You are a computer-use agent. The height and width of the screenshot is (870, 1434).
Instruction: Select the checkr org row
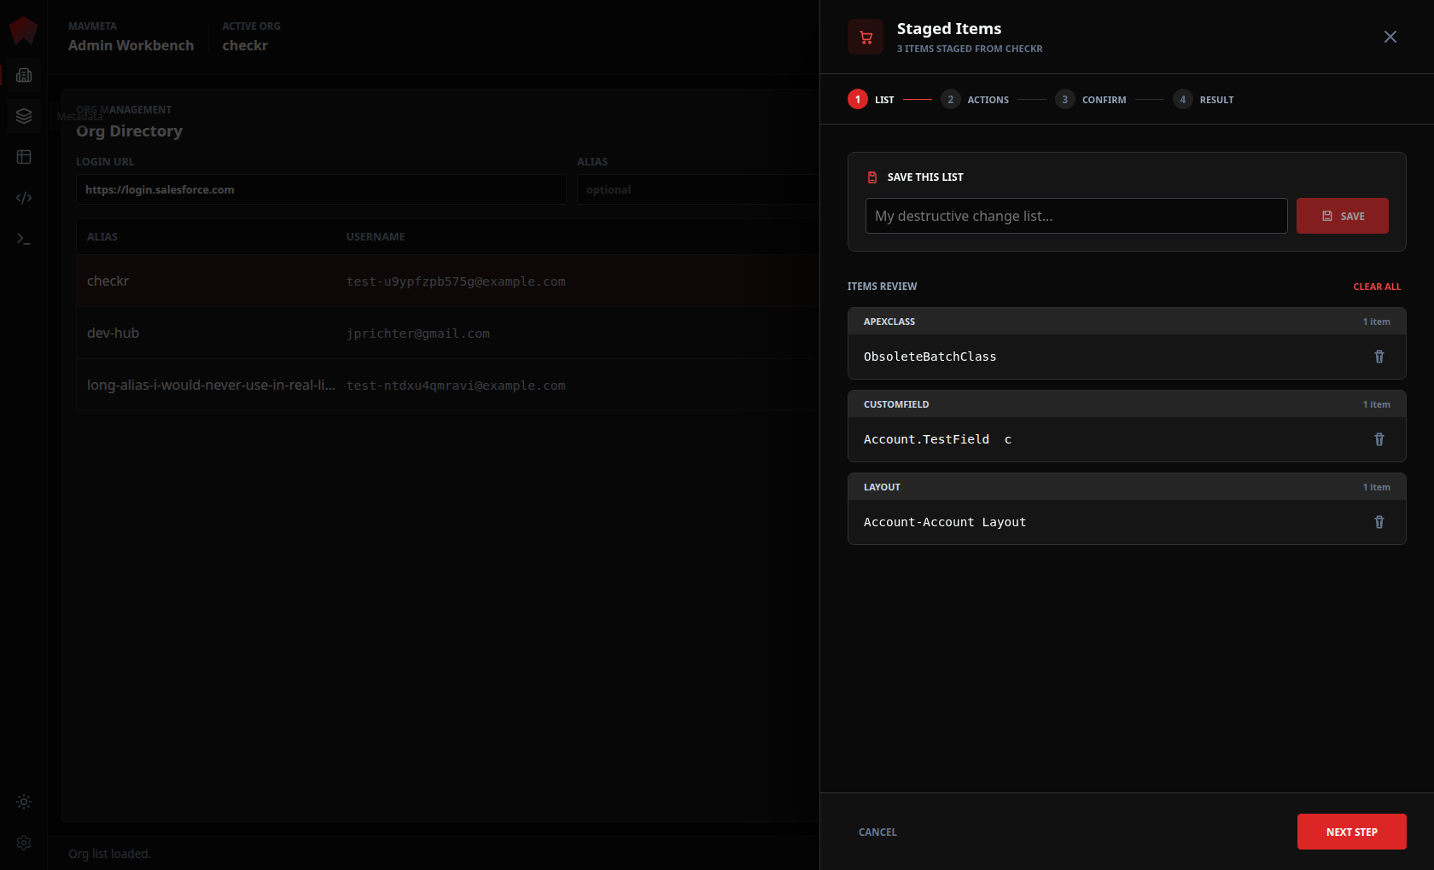coord(448,281)
